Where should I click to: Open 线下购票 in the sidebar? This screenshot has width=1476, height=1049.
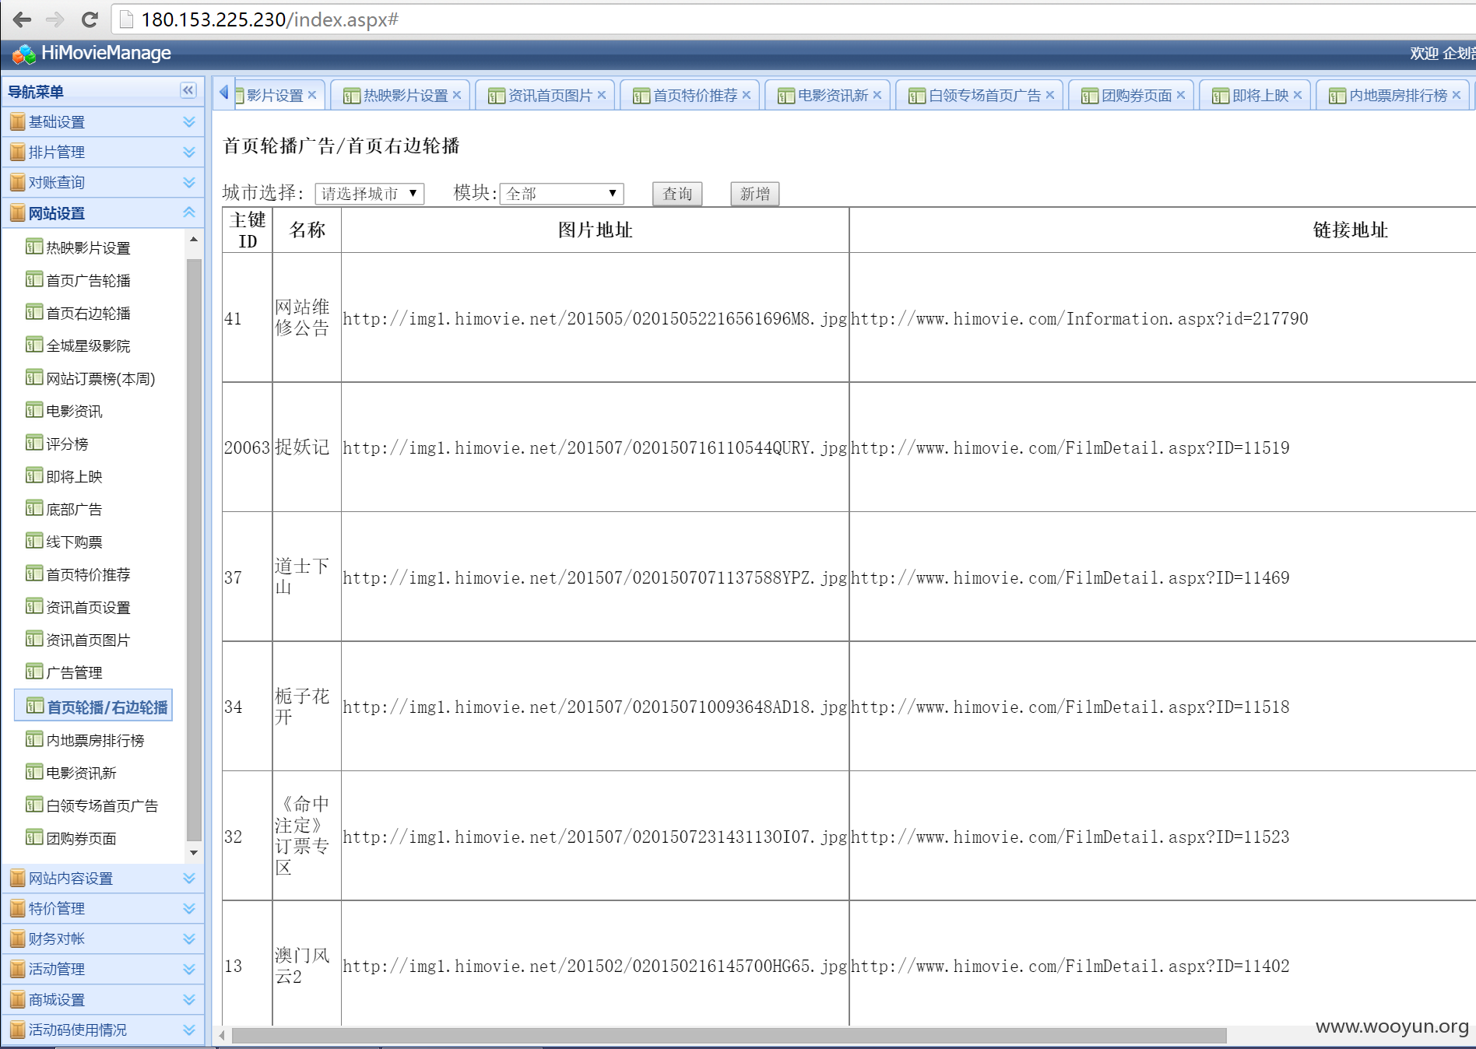[74, 542]
